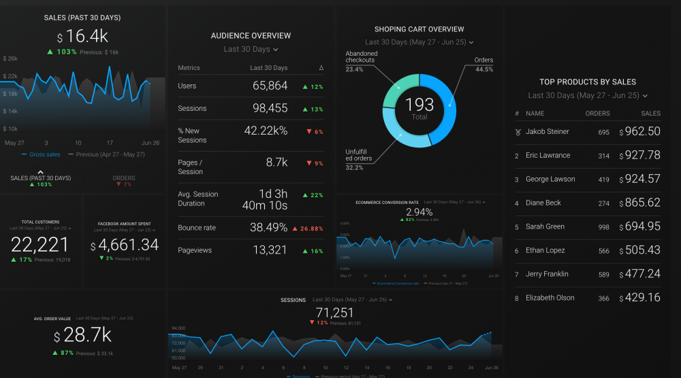Image resolution: width=681 pixels, height=378 pixels.
Task: Open Top Products by Sales date range dropdown
Action: click(588, 96)
